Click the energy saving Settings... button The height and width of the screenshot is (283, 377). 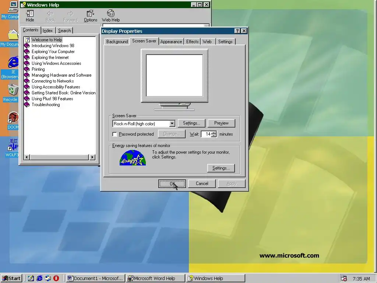[x=221, y=168]
